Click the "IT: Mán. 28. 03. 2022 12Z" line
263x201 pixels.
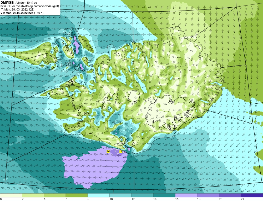[17, 9]
